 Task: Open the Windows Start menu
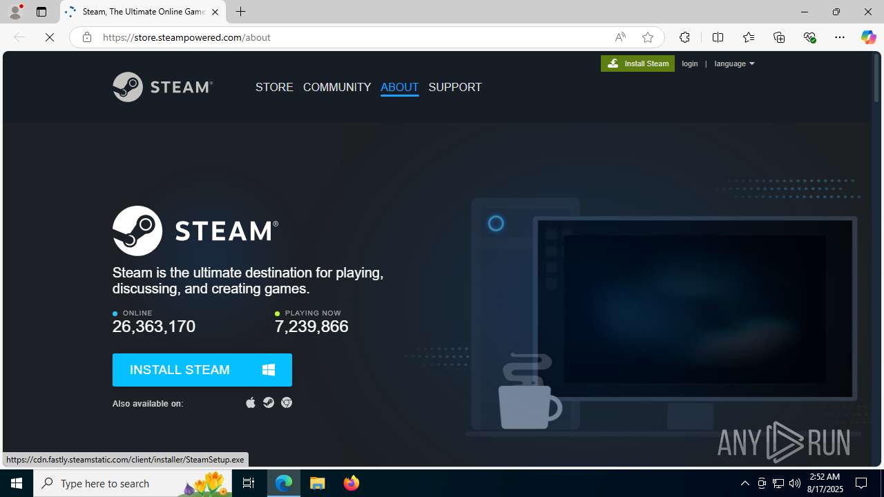click(x=17, y=483)
